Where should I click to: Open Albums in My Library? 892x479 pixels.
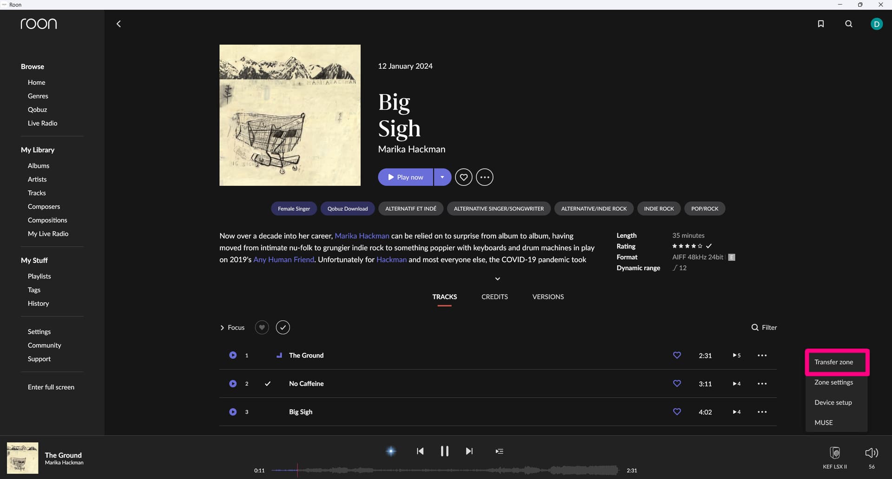[38, 166]
